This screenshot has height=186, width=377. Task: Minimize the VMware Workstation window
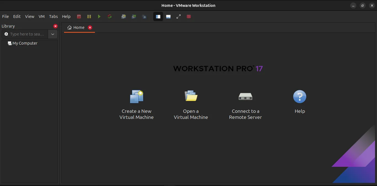pyautogui.click(x=353, y=6)
